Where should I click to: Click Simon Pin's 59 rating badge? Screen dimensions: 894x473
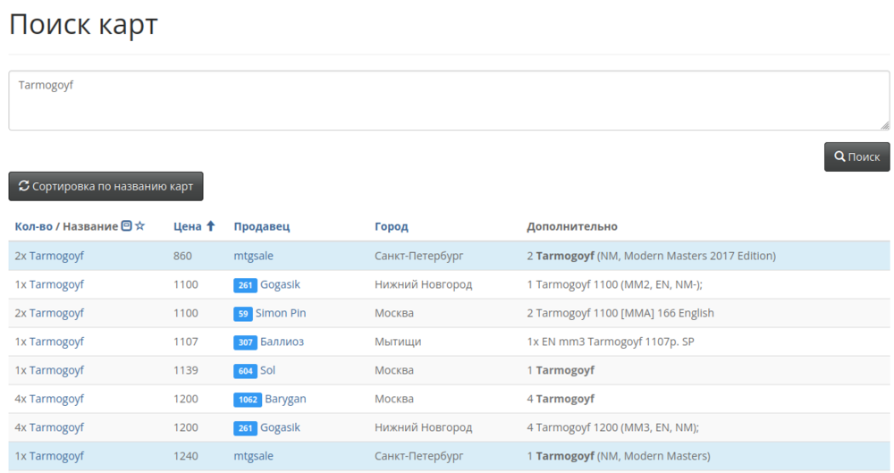pyautogui.click(x=242, y=313)
